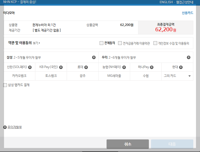The width and height of the screenshot is (200, 152).
Task: Click the 무 icon beside 무이자할부 link
Action: coord(5,127)
